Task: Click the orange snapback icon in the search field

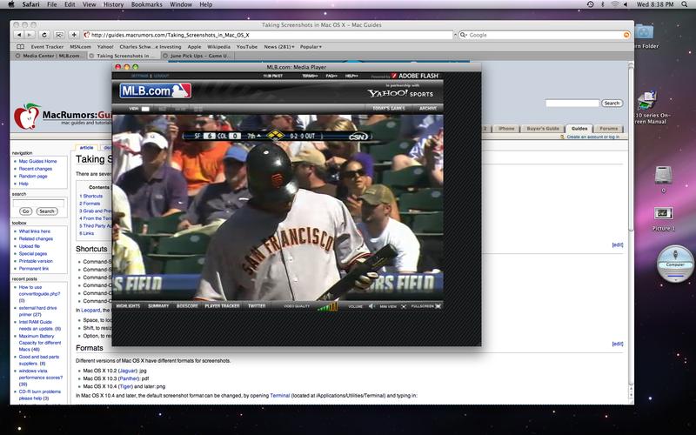Action: click(626, 35)
